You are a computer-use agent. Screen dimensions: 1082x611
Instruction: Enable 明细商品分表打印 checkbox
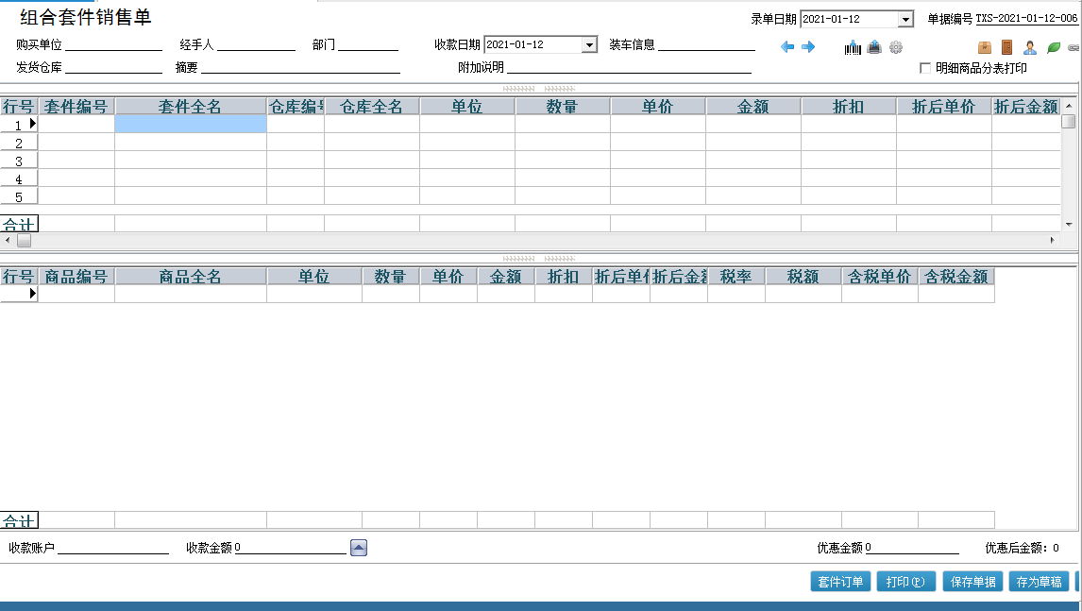pos(925,68)
